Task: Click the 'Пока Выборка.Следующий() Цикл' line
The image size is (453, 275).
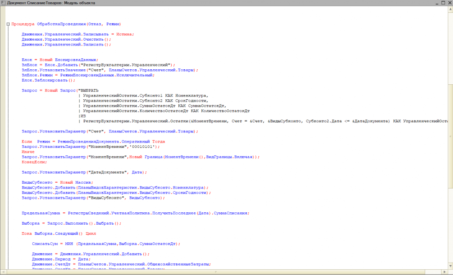Action: (59, 234)
